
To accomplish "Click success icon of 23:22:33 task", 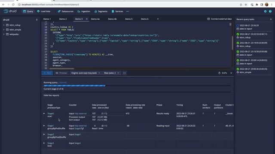I will pyautogui.click(x=238, y=34).
